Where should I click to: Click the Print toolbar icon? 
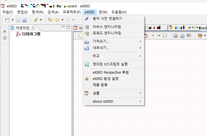[24, 20]
